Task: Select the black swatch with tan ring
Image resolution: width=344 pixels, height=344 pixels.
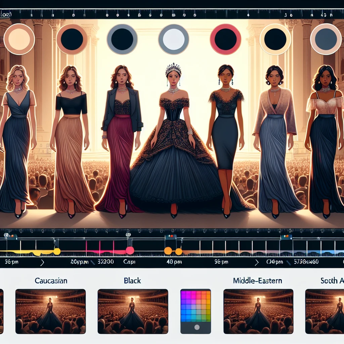Action: click(x=72, y=39)
